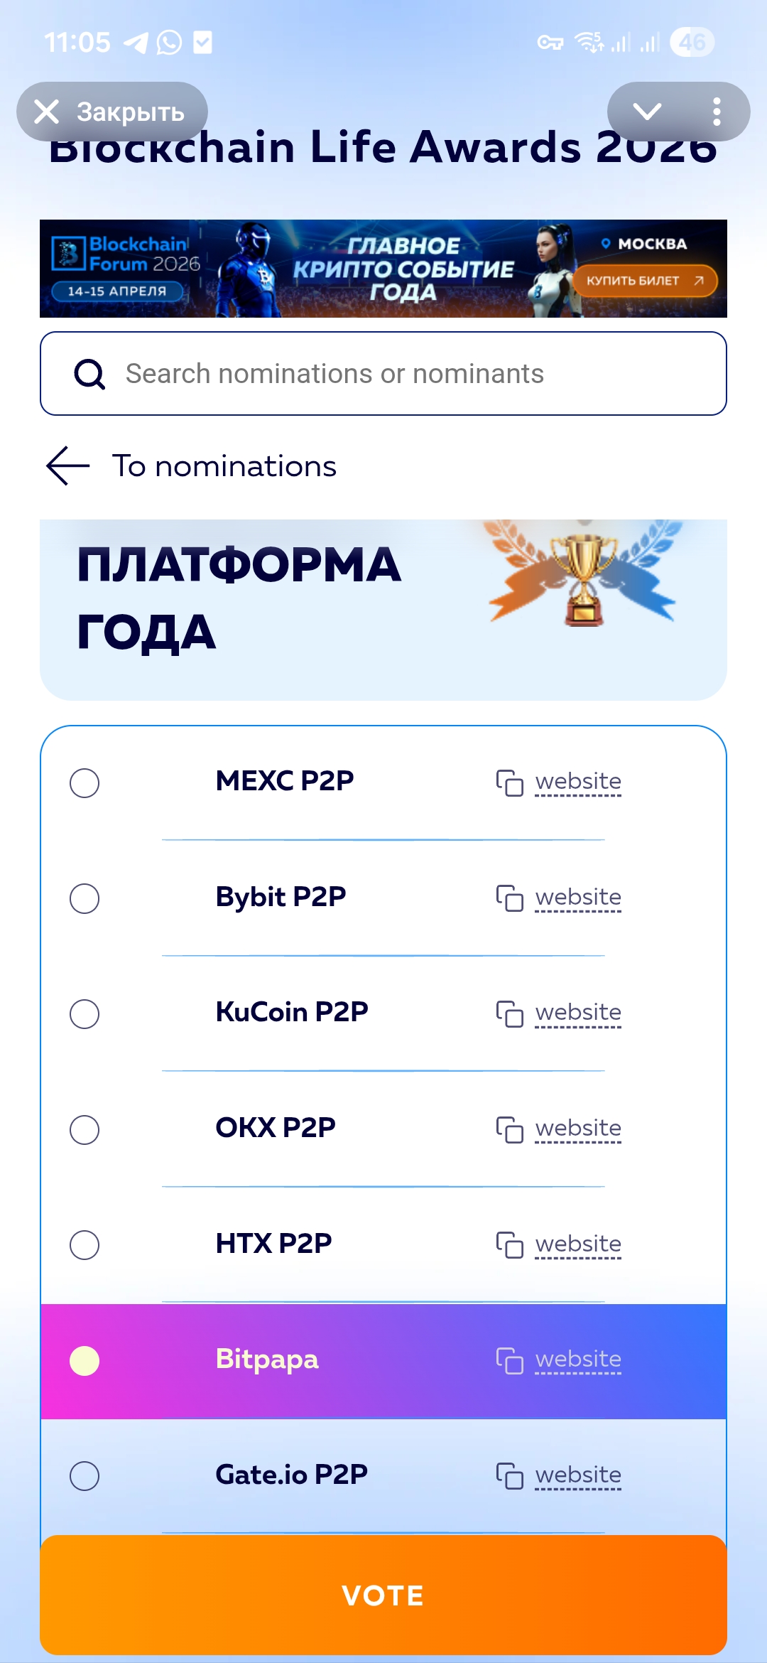Select the Gate.io P2P radio button
Image resolution: width=767 pixels, height=1663 pixels.
[85, 1476]
